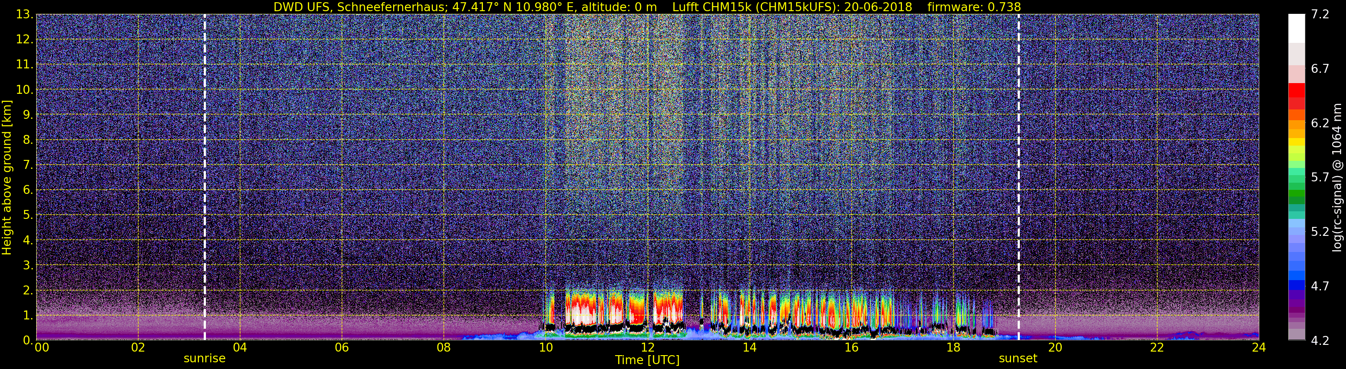Click the colorbar value 4.2
This screenshot has height=369, width=1346.
(x=1320, y=341)
